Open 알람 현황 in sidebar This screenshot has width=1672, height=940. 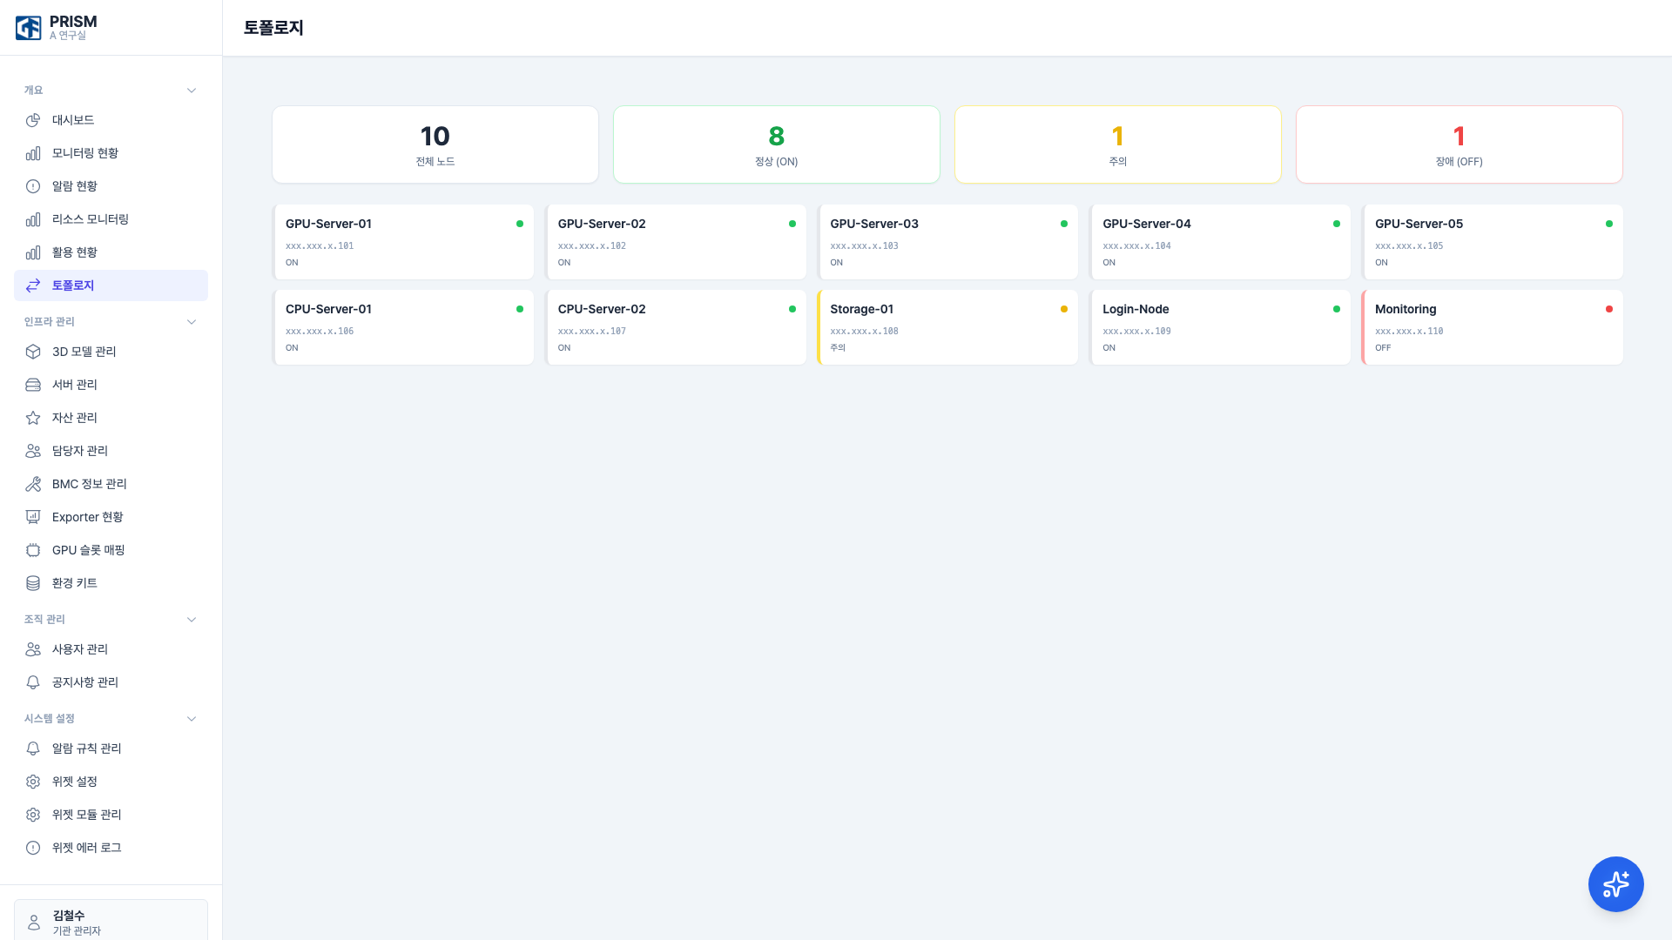pyautogui.click(x=111, y=186)
